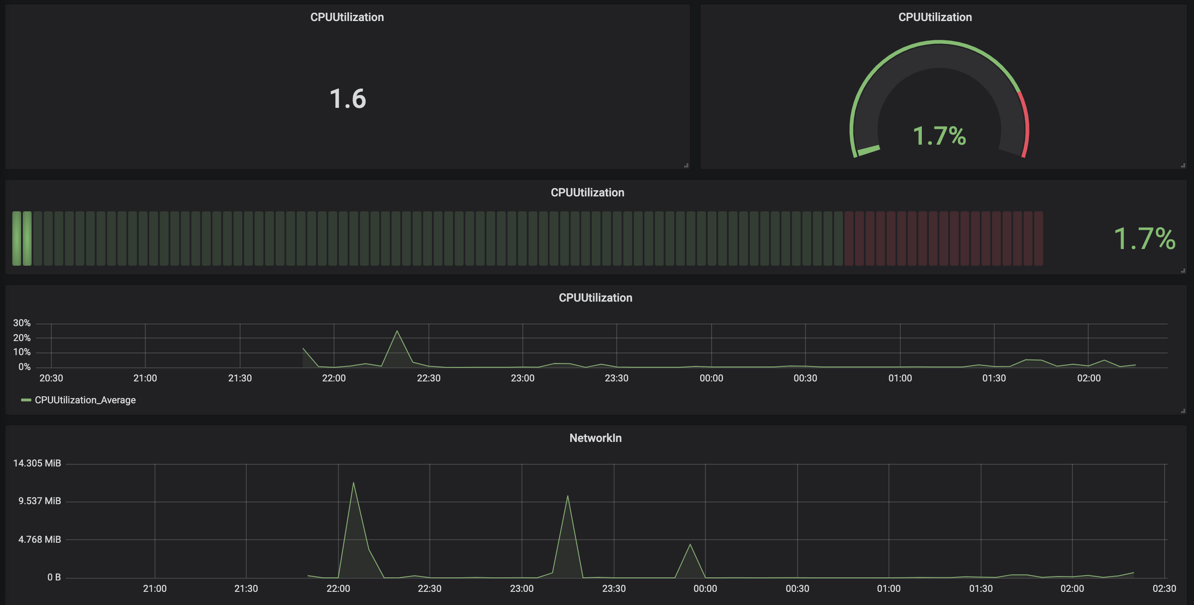The image size is (1194, 605).
Task: Click the NetworkIn spike near 23:15
Action: coord(567,497)
